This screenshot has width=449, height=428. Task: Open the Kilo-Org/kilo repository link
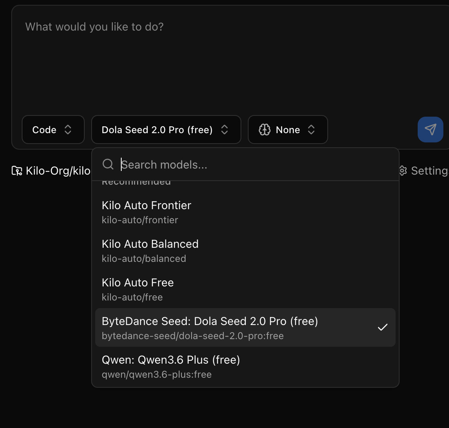(x=58, y=171)
